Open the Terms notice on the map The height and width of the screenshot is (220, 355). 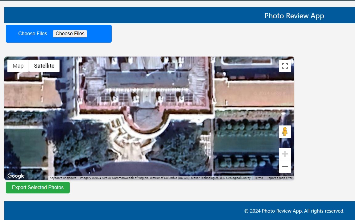click(258, 178)
